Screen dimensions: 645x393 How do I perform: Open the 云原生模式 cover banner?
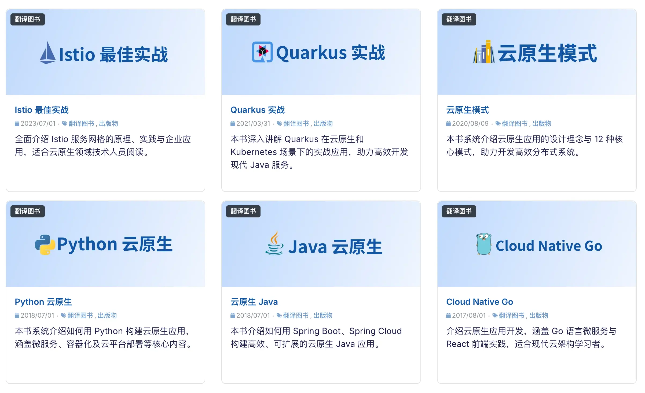(x=537, y=52)
